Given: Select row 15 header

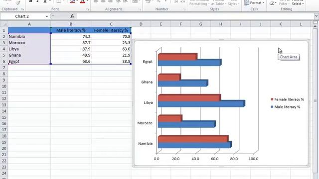Looking at the screenshot, I should tap(4, 117).
